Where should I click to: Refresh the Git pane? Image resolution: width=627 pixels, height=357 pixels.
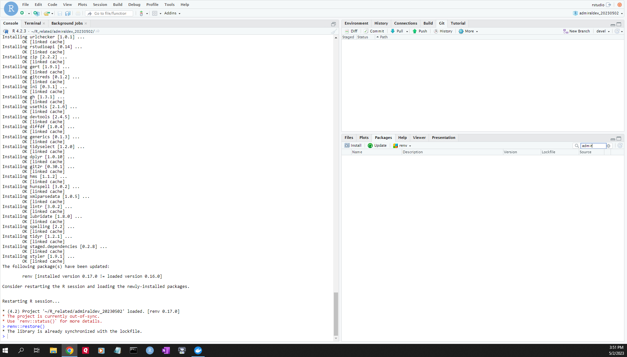pos(617,31)
